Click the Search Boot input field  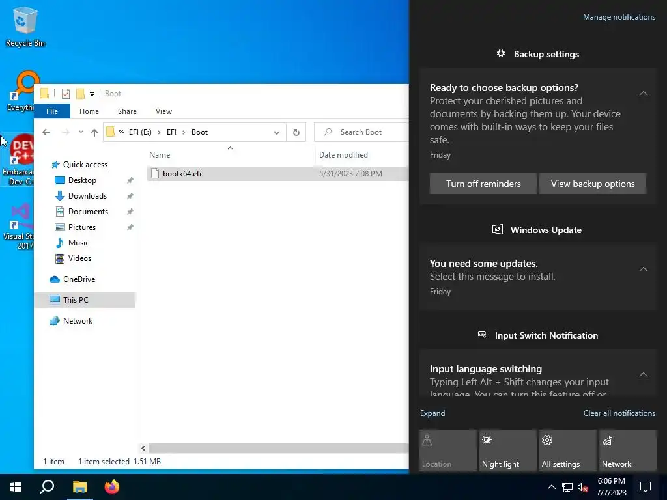[x=362, y=132]
